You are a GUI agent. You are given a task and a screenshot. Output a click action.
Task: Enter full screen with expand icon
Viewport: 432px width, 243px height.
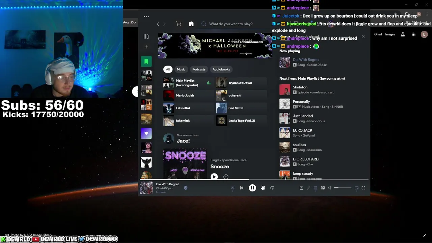pos(363,188)
